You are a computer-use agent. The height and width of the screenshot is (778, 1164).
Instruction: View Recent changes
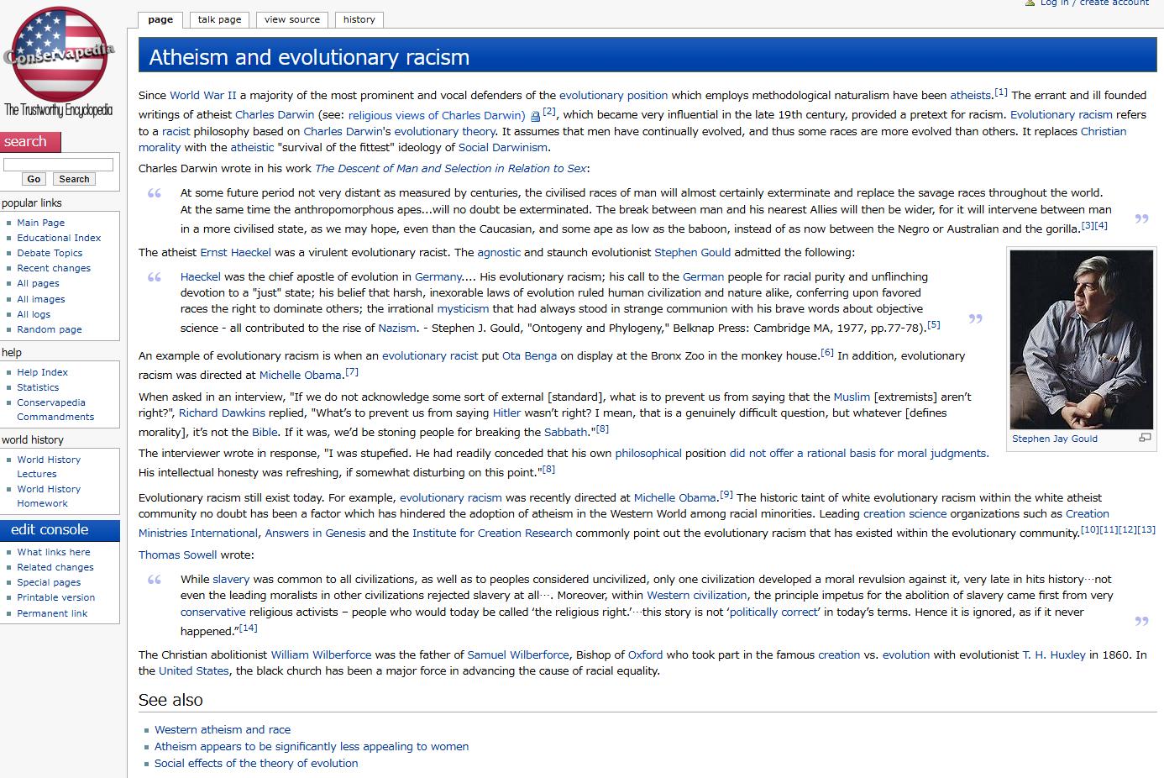(x=54, y=268)
